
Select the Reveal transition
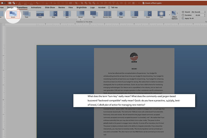pyautogui.click(x=80, y=14)
